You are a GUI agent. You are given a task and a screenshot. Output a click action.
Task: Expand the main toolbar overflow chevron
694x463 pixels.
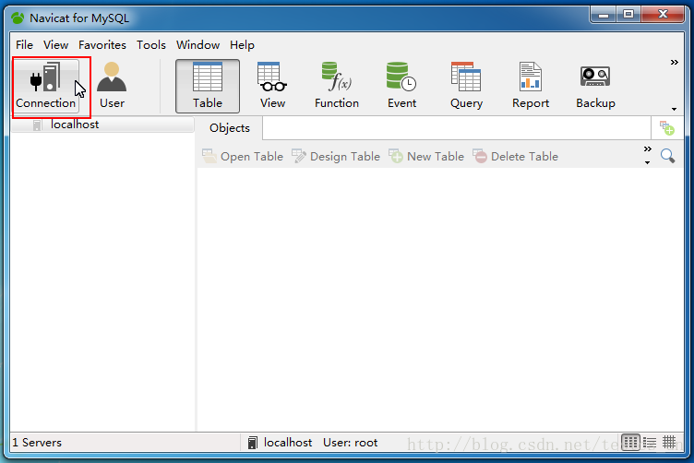coord(674,63)
